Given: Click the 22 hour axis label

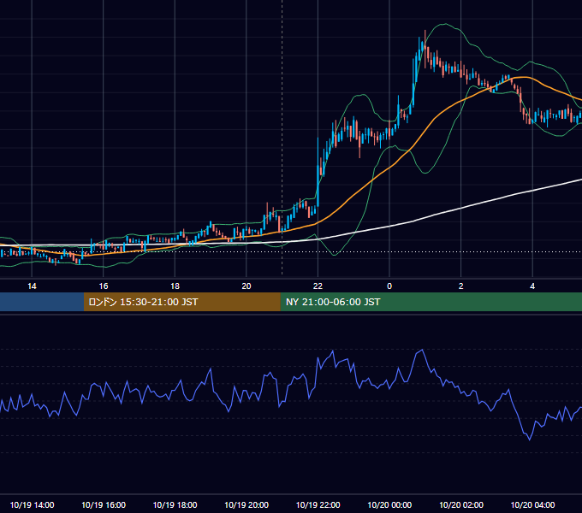Looking at the screenshot, I should click(x=318, y=286).
